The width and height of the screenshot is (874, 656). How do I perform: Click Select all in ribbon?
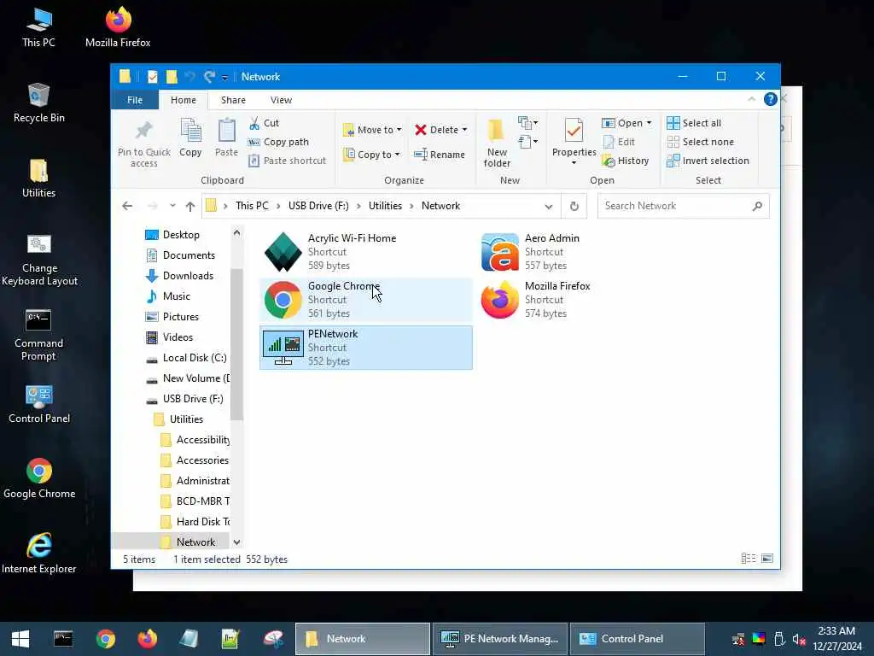click(x=694, y=123)
